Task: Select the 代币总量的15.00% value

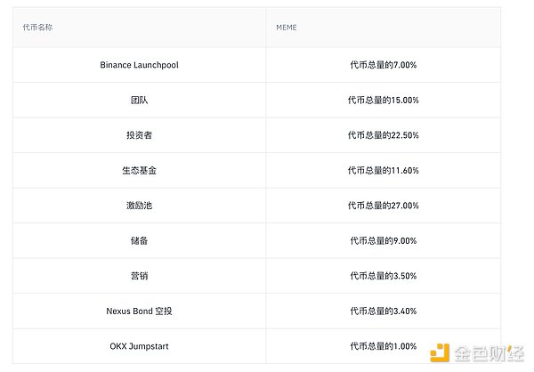Action: coord(383,101)
